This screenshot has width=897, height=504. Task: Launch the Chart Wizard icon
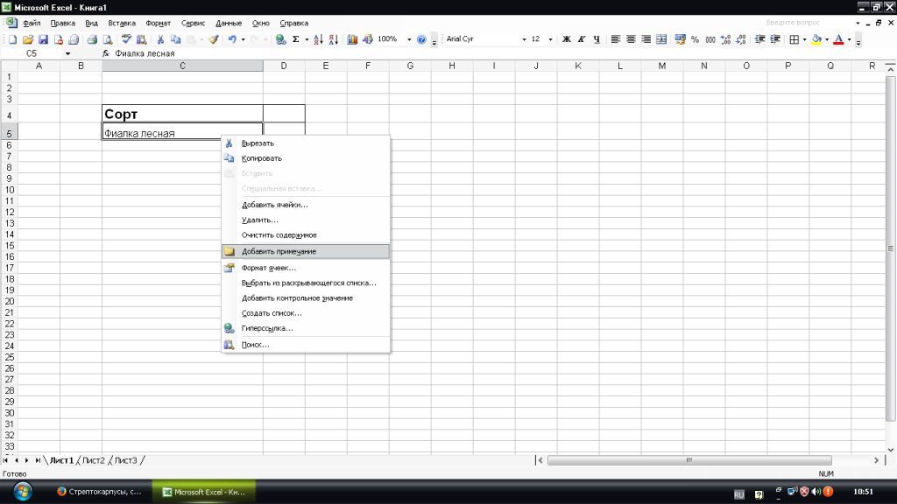pos(353,39)
